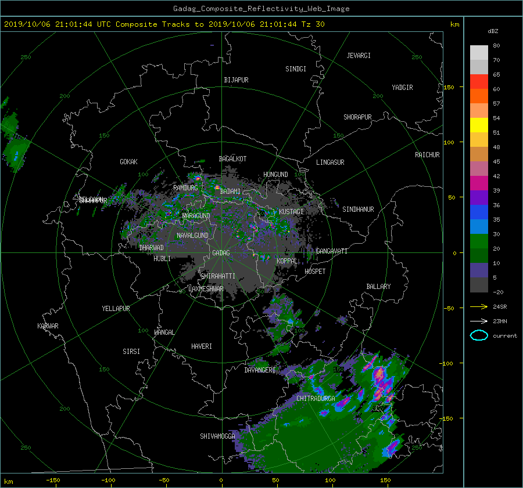Click the '100' tick on right km axis
Image resolution: width=523 pixels, height=488 pixels.
click(x=449, y=142)
